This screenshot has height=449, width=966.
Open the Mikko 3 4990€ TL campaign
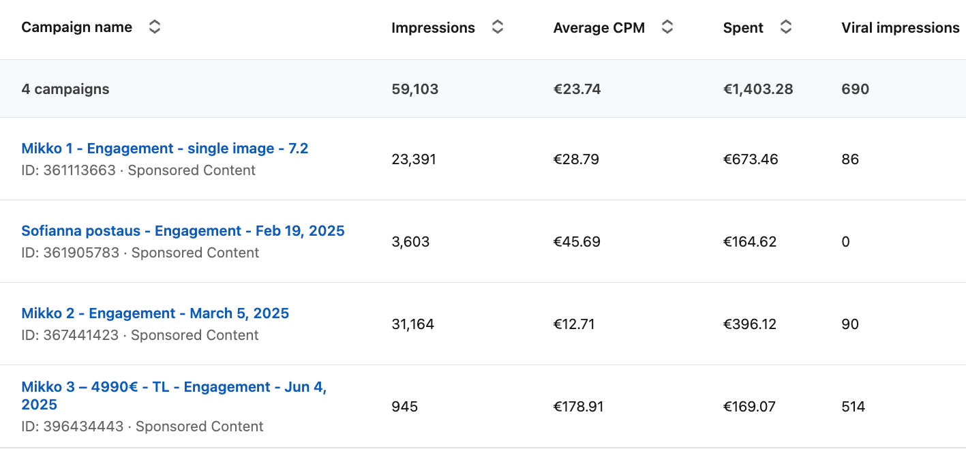[x=174, y=388]
